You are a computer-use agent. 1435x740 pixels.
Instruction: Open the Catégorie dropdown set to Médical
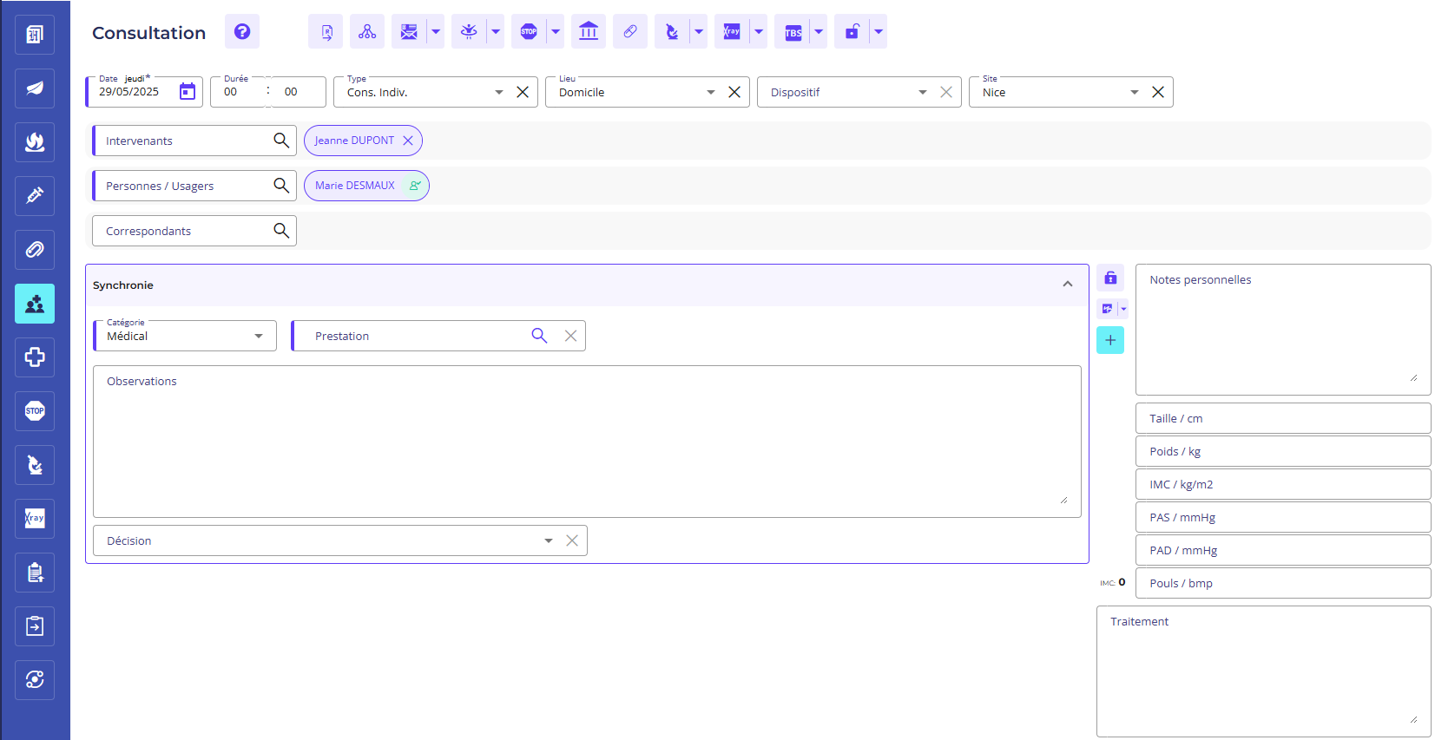pyautogui.click(x=259, y=336)
